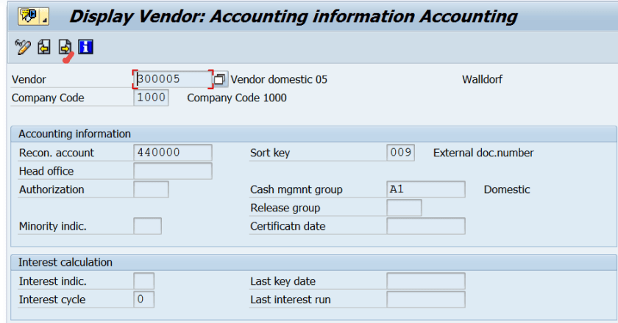Select the Release group field

[404, 208]
